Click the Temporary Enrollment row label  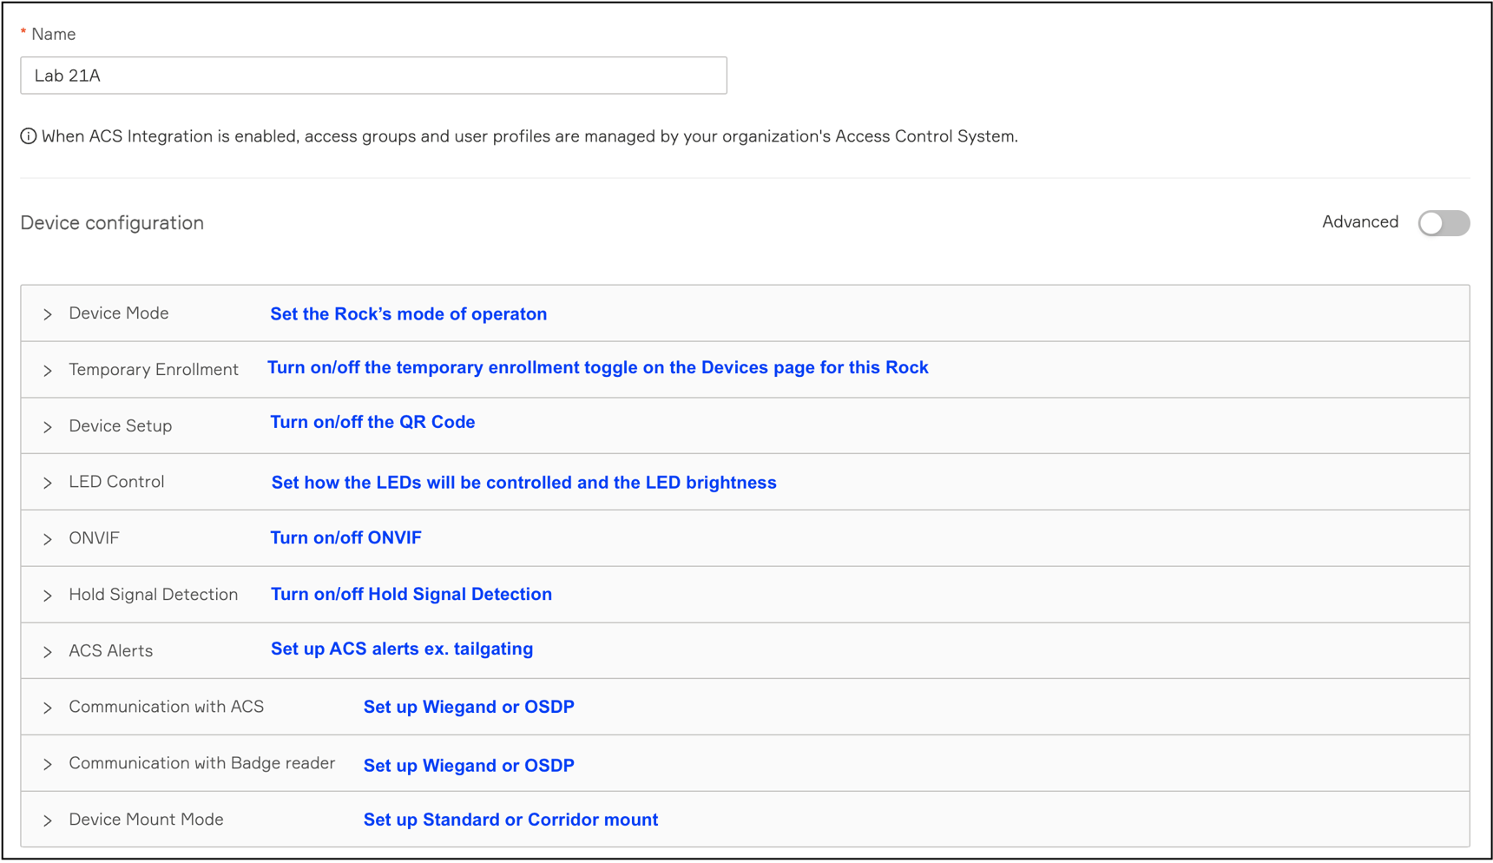tap(153, 370)
